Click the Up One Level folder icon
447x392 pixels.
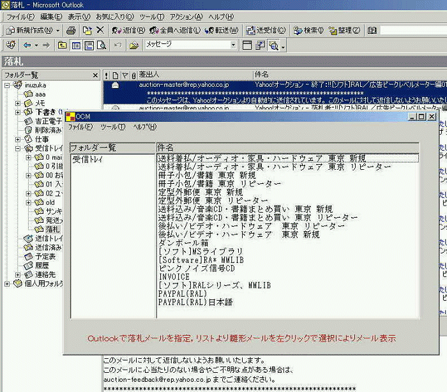click(63, 45)
